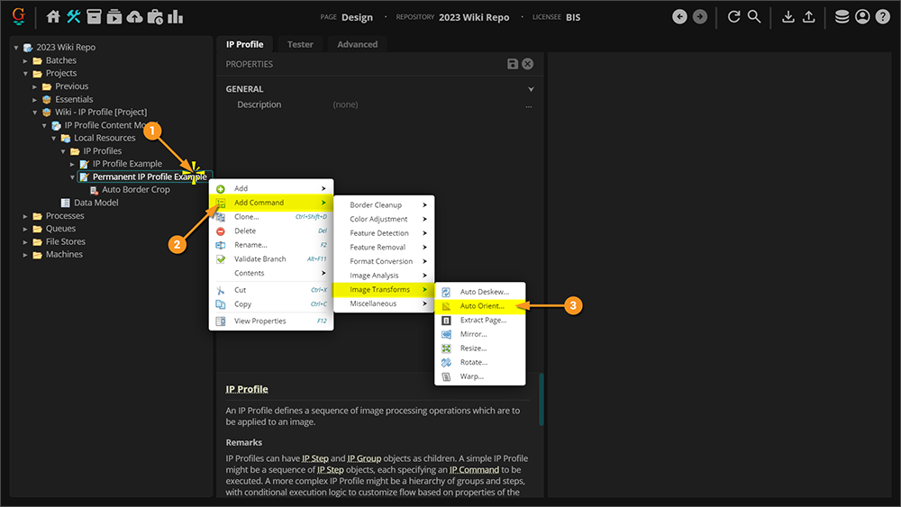Viewport: 901px width, 507px height.
Task: Expand the Machines folder arrow
Action: pos(25,255)
